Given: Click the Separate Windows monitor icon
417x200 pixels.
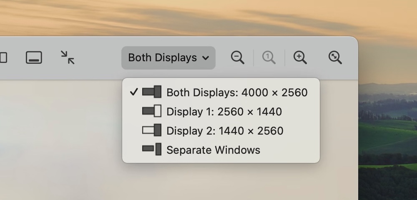Looking at the screenshot, I should (151, 150).
